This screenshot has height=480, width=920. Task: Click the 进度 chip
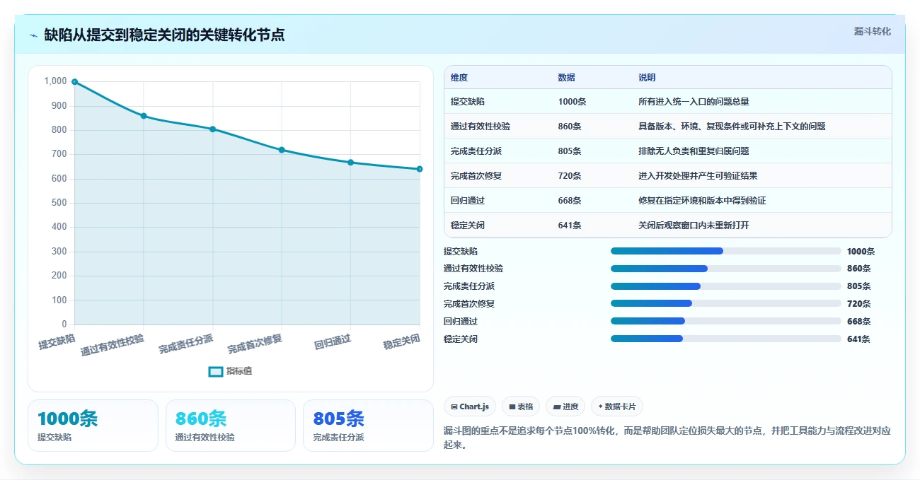[565, 406]
